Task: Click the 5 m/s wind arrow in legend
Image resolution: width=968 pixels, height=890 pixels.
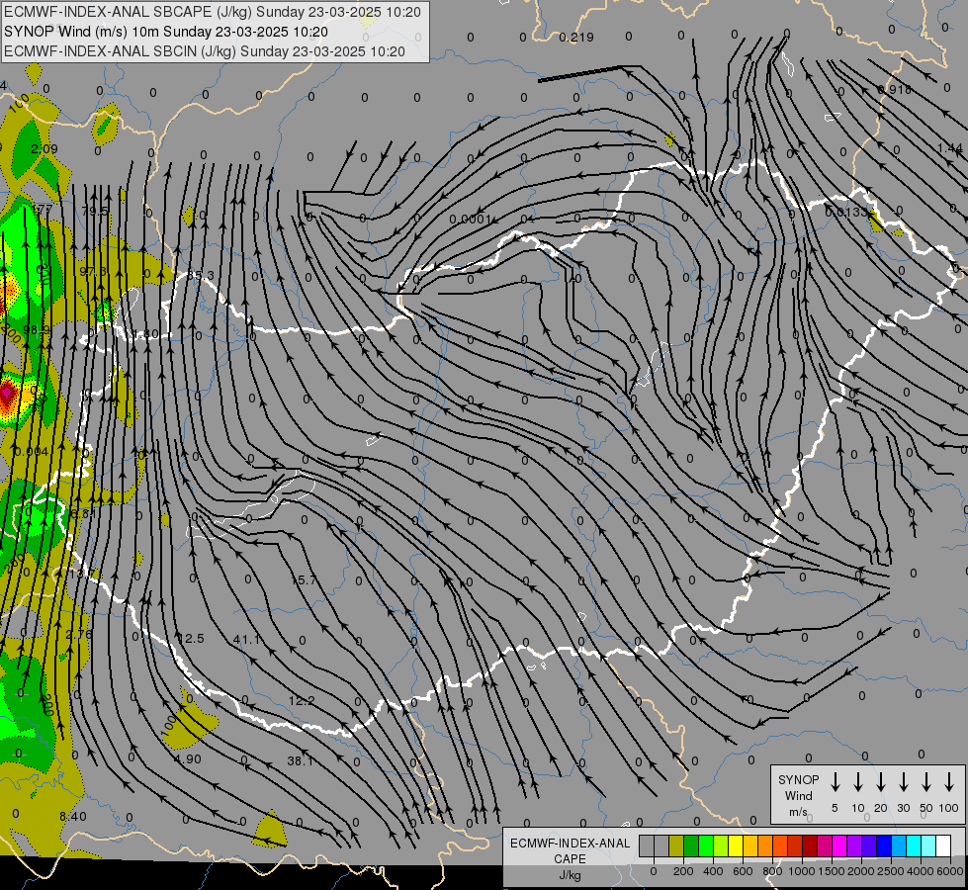Action: coord(835,782)
